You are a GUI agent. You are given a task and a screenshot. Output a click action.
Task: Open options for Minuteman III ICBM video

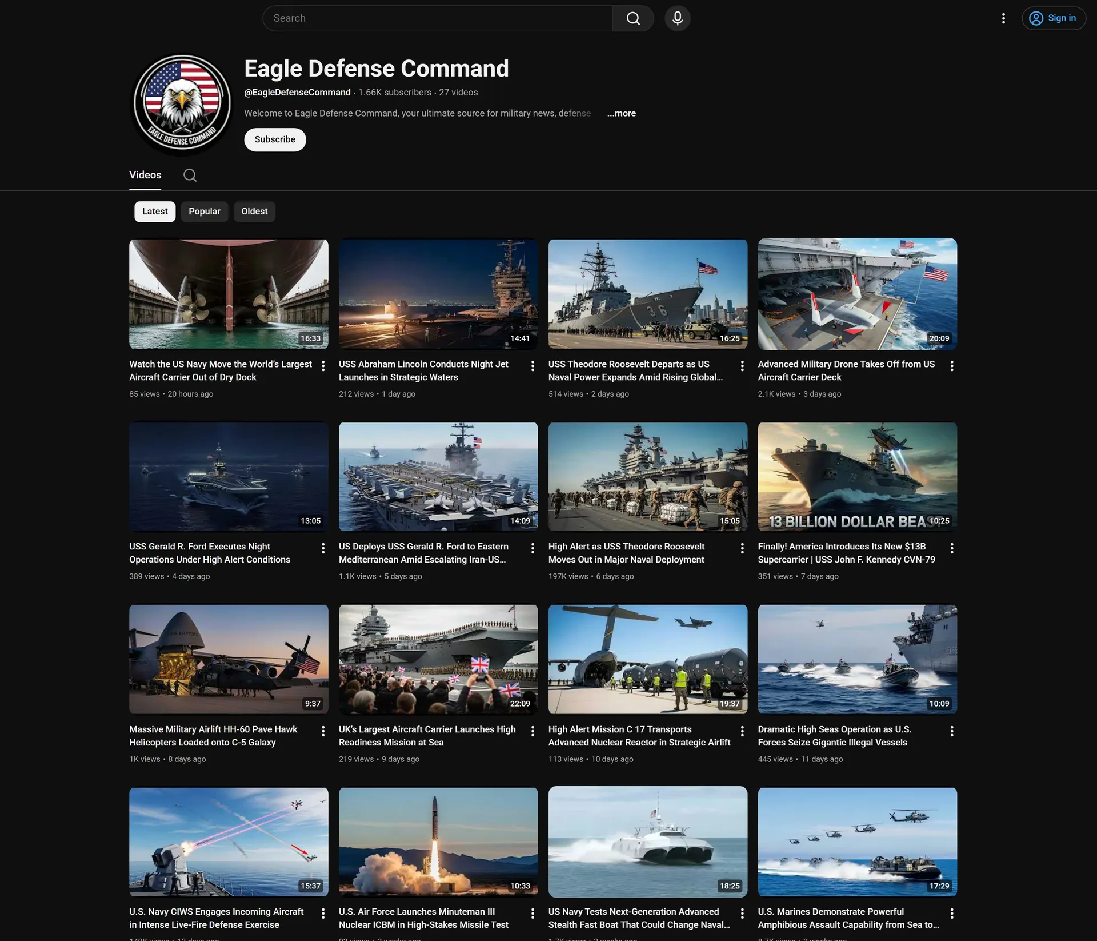(x=533, y=914)
